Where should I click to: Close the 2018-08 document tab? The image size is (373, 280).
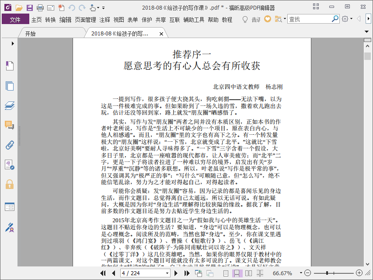click(161, 34)
